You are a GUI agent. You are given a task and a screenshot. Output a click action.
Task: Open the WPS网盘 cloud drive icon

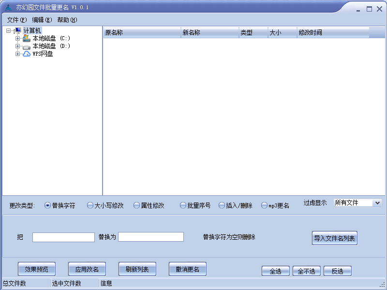[x=27, y=54]
